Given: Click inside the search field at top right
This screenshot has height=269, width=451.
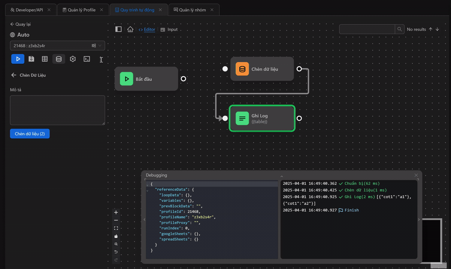Looking at the screenshot, I should coord(367,29).
